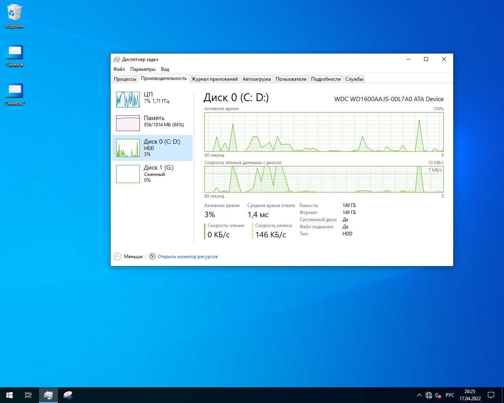This screenshot has width=504, height=403.
Task: Click the Диск 0 (C: D:) heading
Action: (236, 98)
